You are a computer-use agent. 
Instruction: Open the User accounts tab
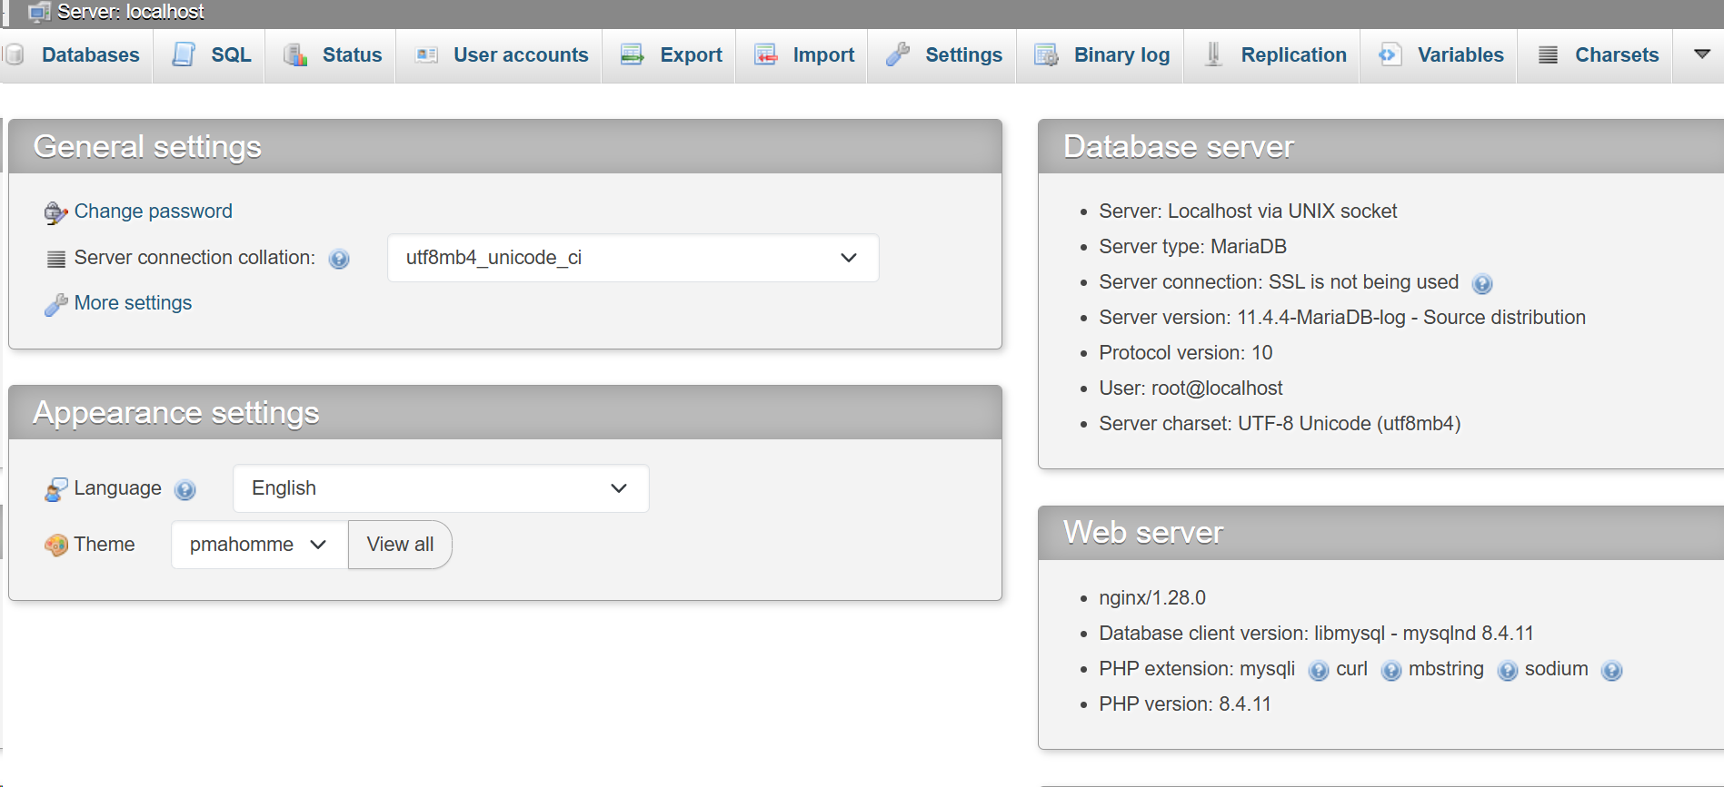(520, 55)
